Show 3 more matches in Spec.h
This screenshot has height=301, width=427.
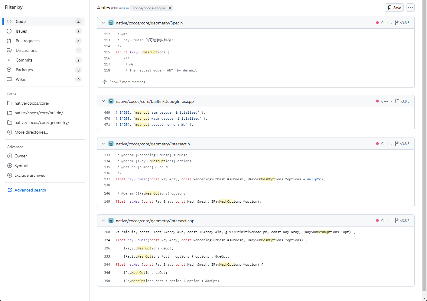click(127, 82)
